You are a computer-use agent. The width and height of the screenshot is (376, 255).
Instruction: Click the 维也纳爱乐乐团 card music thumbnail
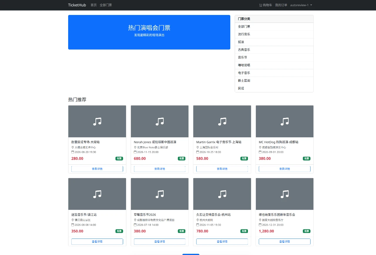click(285, 194)
